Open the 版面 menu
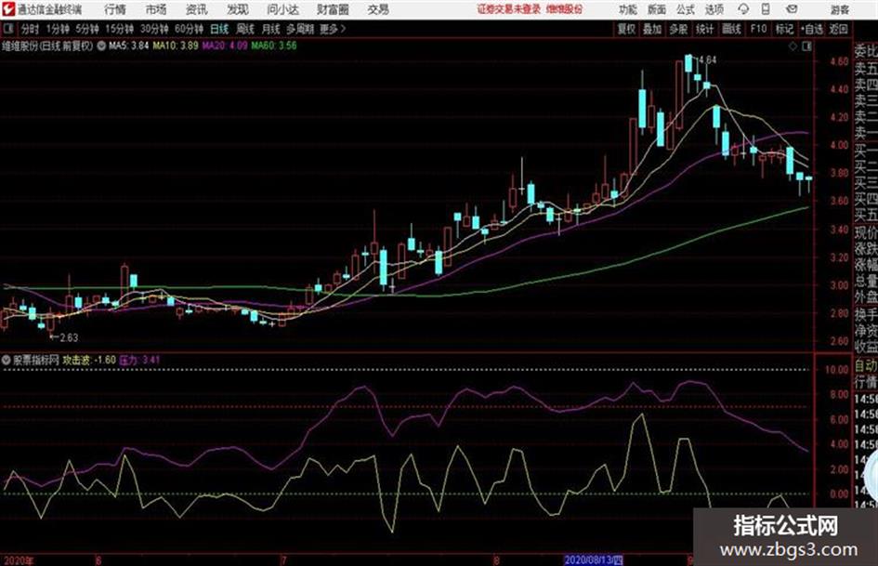The height and width of the screenshot is (566, 878). tap(657, 9)
